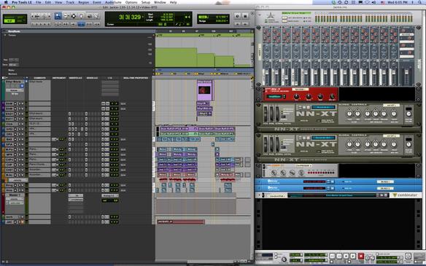Adjust the rightmost Dry/Wet knob on the RV-7 reverb
Viewport: 426px width, 266px height.
332,96
